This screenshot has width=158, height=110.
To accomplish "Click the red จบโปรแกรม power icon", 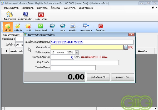I will pos(41,15).
